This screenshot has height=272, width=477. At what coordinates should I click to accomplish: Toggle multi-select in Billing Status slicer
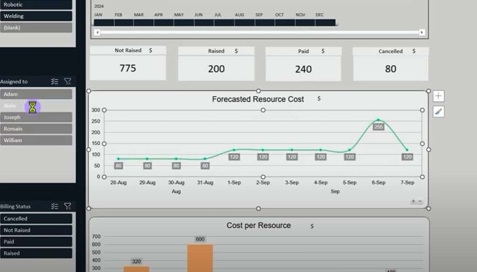click(55, 206)
